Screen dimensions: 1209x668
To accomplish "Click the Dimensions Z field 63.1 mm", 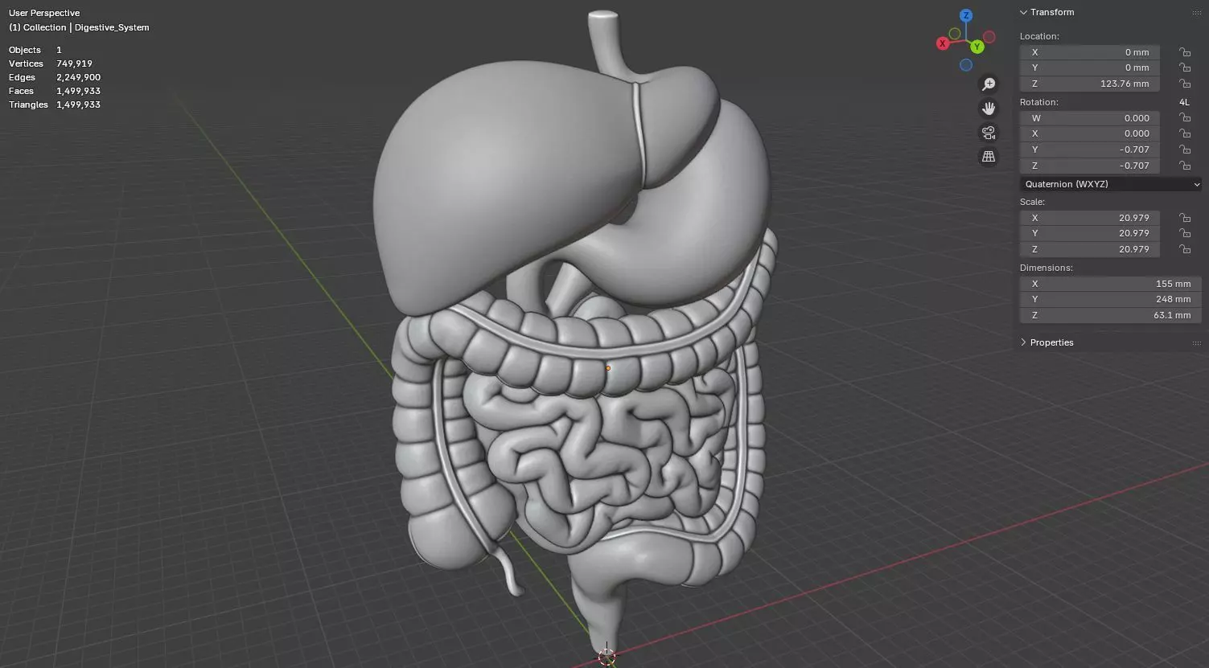I will tap(1111, 315).
